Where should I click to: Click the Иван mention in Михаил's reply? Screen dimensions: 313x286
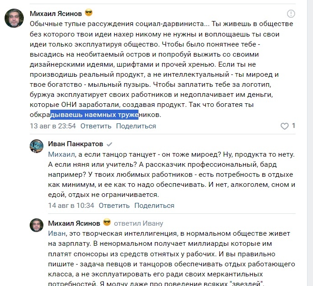(x=57, y=233)
